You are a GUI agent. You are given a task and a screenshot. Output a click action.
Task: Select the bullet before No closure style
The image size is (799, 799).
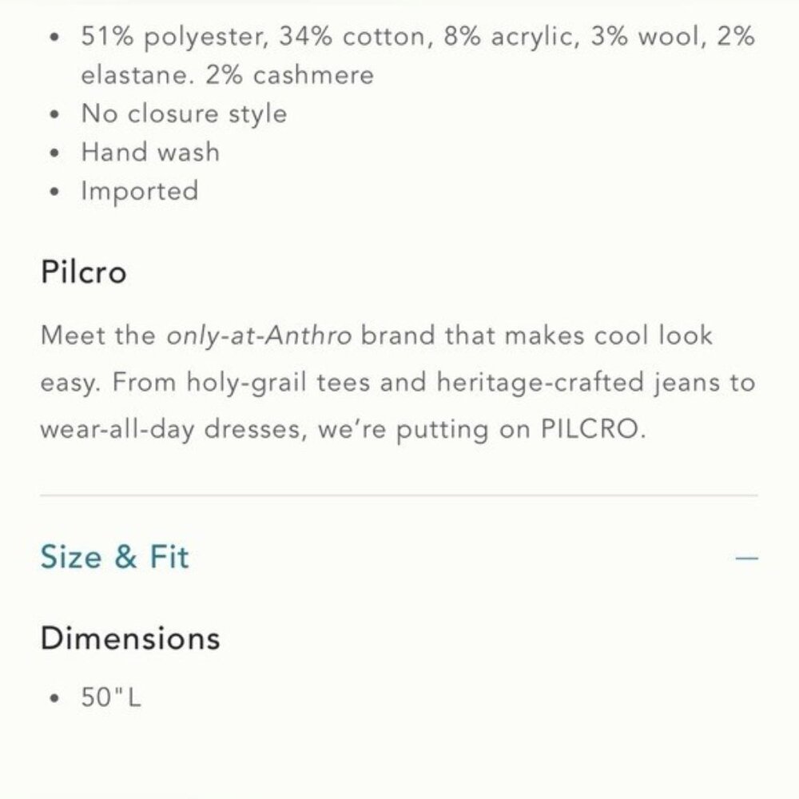(55, 114)
